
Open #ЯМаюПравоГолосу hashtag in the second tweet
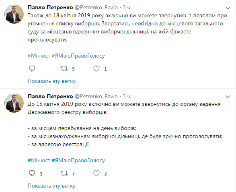pos(78,160)
